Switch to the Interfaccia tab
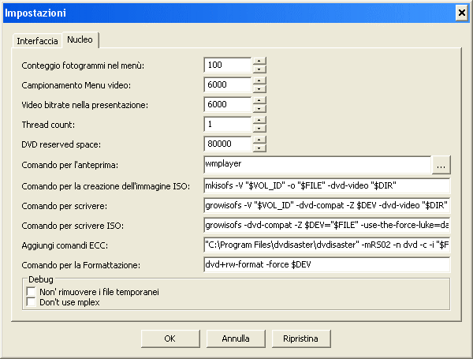The height and width of the screenshot is (359, 473). [38, 40]
